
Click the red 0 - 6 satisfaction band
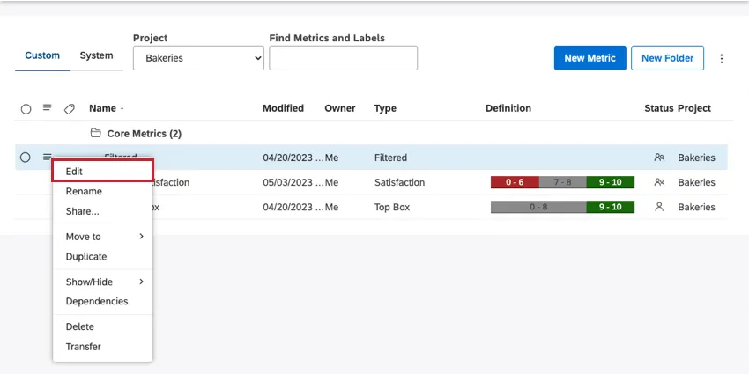pos(514,182)
